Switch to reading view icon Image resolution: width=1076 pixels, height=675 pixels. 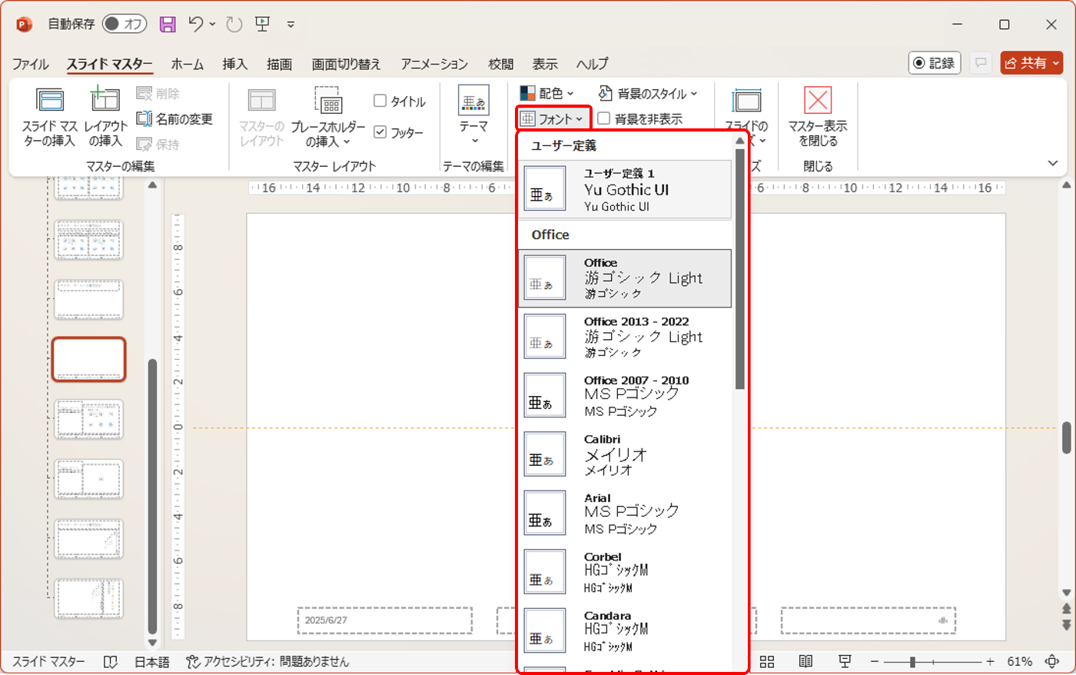coord(805,661)
